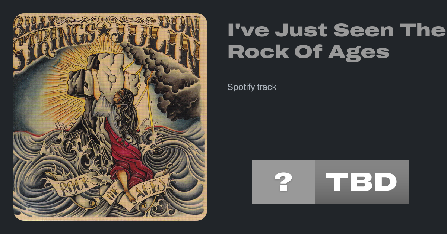447x234 pixels.
Task: Click the TBD rating badge
Action: click(362, 182)
